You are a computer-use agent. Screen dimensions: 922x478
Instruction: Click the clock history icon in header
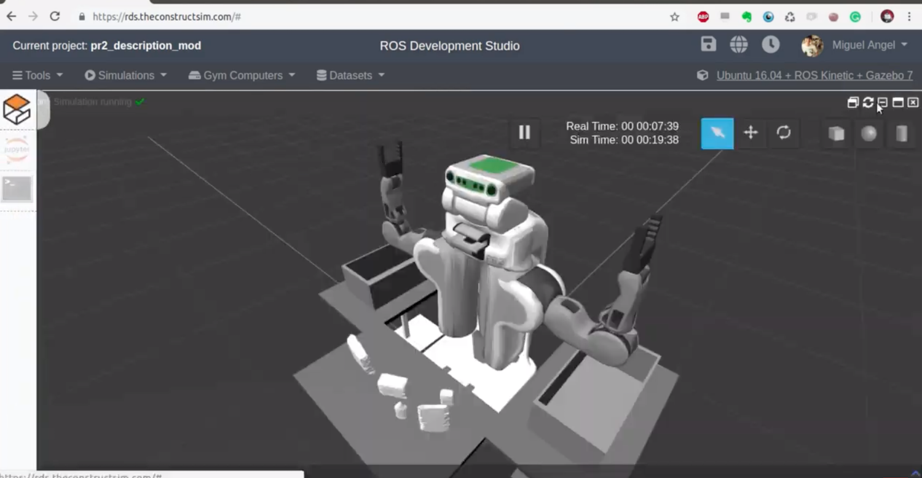[x=771, y=44]
